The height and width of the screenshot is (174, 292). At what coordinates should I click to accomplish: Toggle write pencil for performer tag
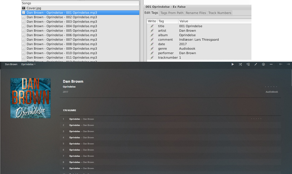[x=152, y=53]
